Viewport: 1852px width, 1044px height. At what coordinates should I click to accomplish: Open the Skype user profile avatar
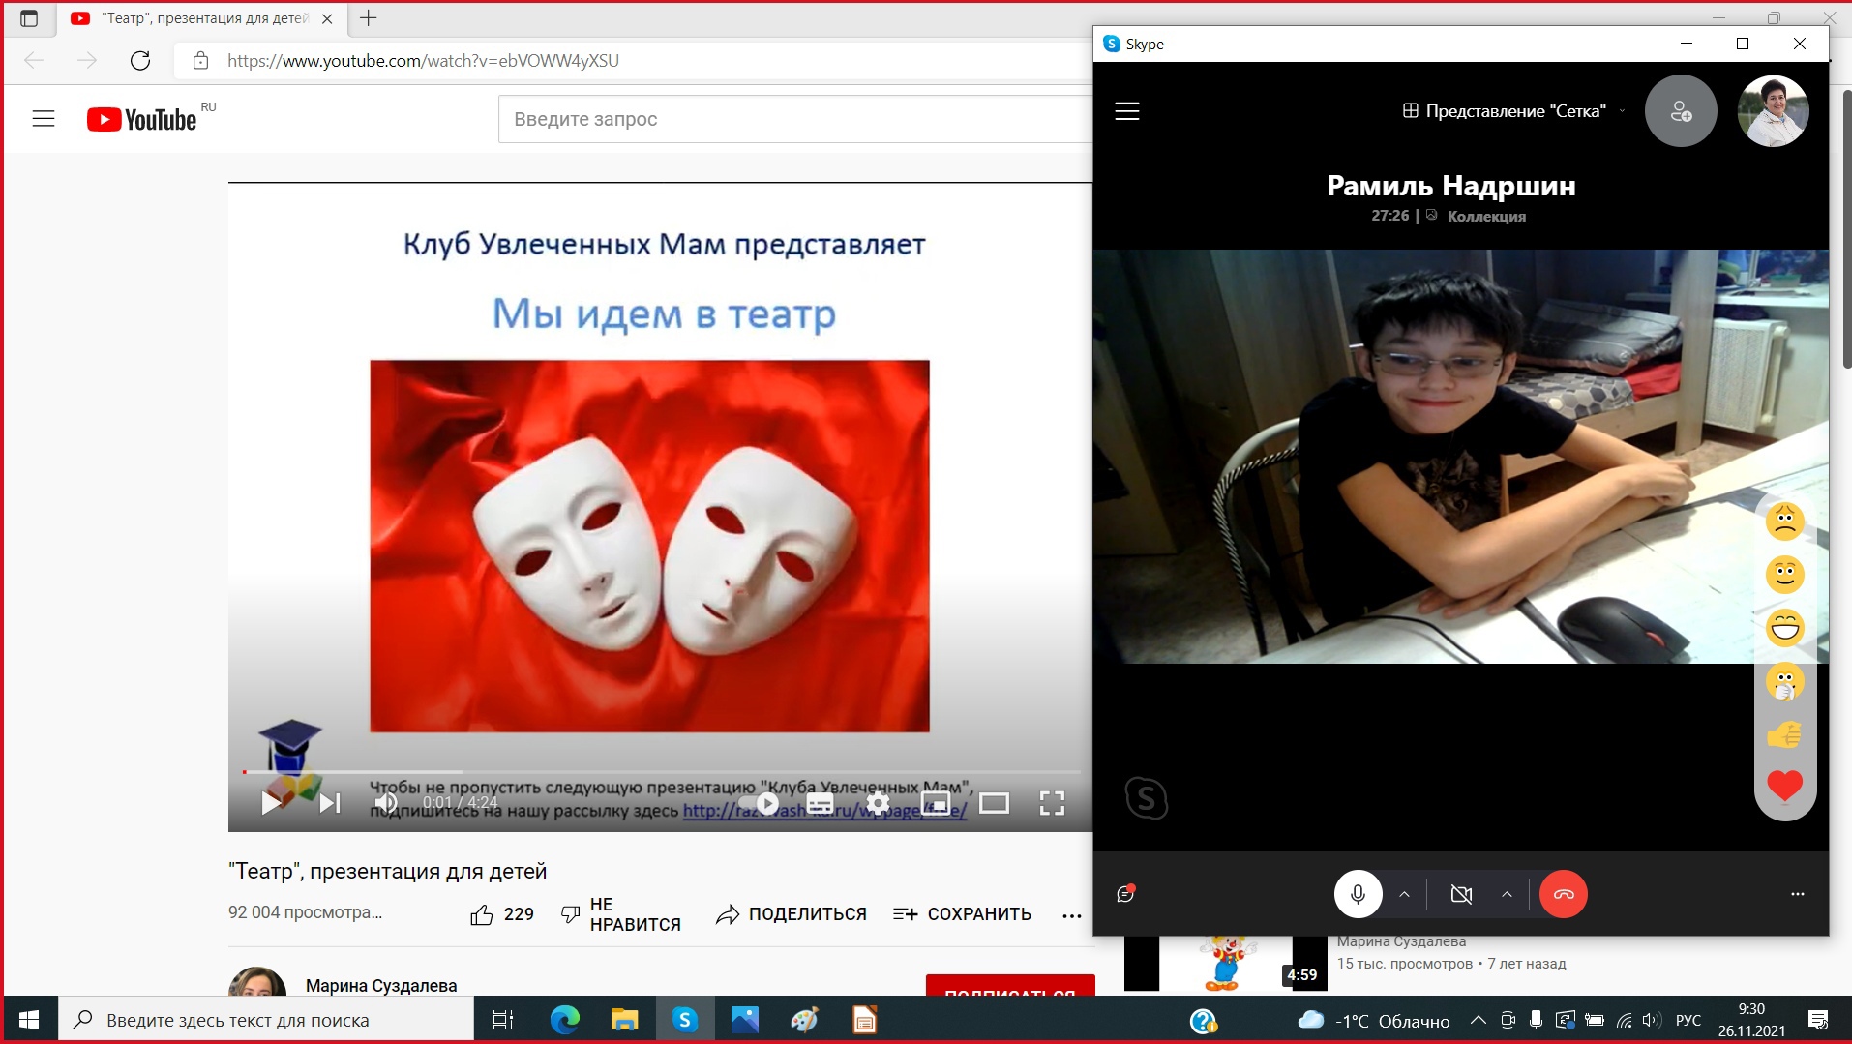tap(1773, 111)
